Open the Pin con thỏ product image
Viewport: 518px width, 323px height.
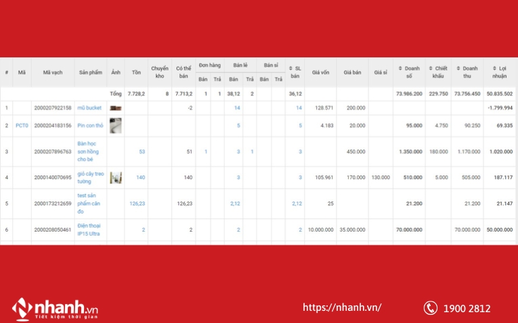(x=116, y=125)
